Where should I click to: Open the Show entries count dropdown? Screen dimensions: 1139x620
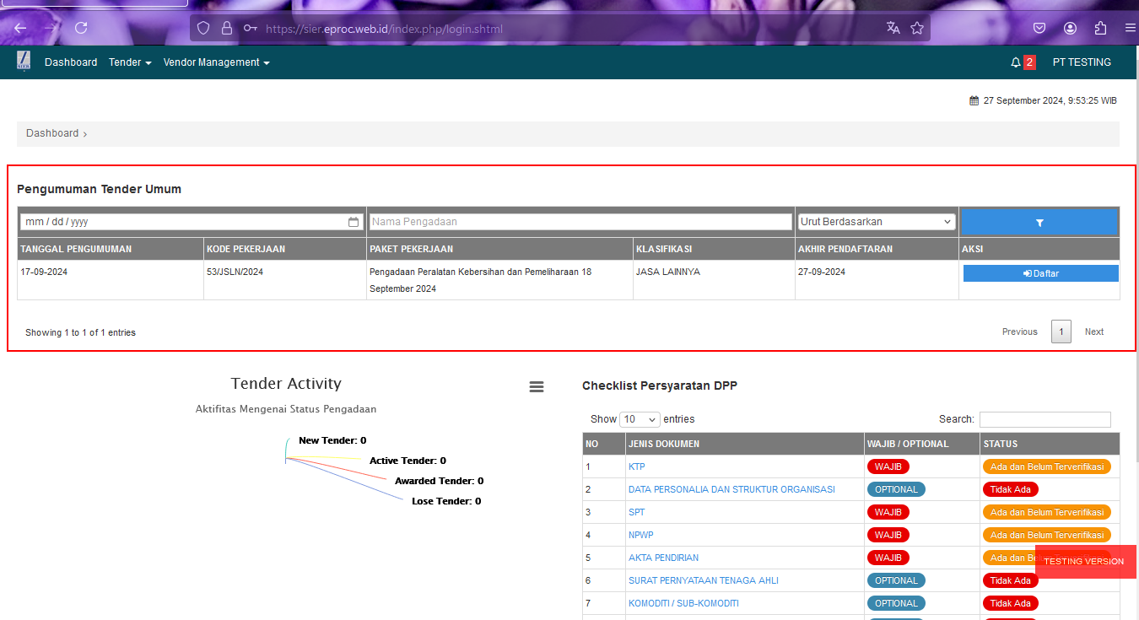coord(640,419)
